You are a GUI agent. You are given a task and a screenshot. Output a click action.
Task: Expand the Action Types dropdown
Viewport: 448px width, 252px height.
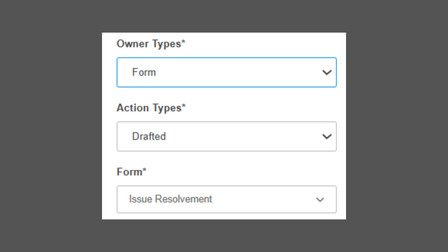click(226, 136)
